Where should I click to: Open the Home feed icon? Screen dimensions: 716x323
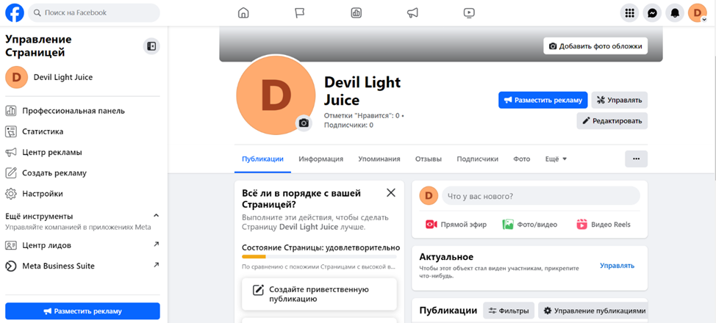pyautogui.click(x=243, y=12)
